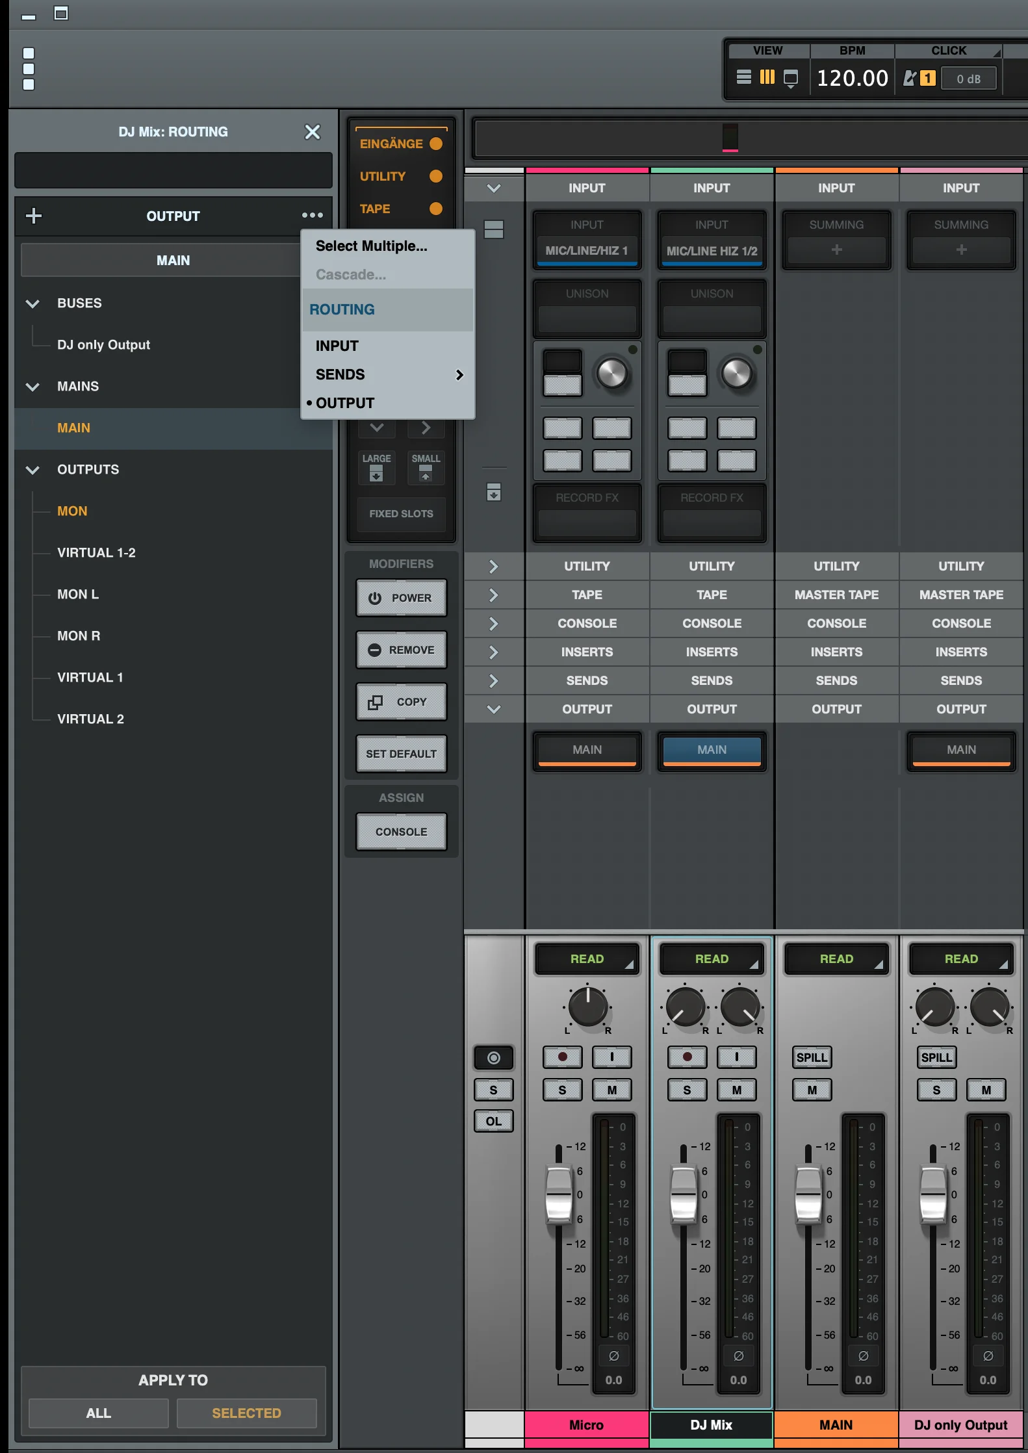
Task: Click the SET DEFAULT button
Action: 402,754
